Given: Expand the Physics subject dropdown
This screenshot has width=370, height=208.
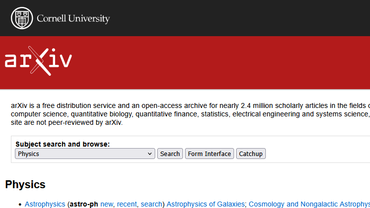Looking at the screenshot, I should [x=85, y=154].
